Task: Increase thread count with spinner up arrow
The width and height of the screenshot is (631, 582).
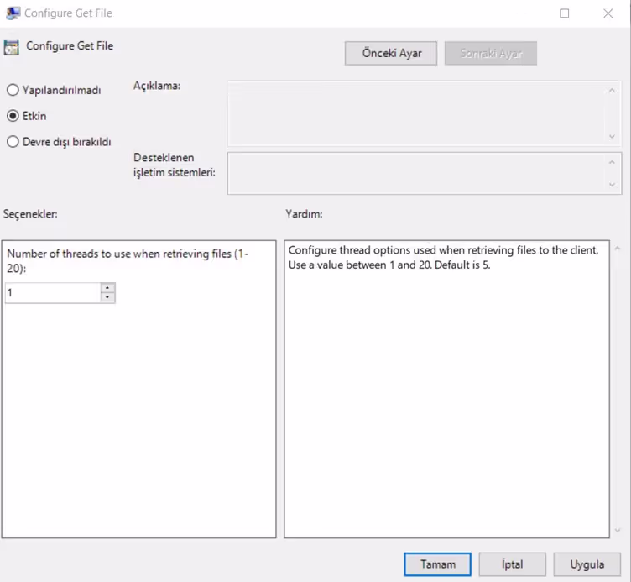Action: pyautogui.click(x=107, y=287)
